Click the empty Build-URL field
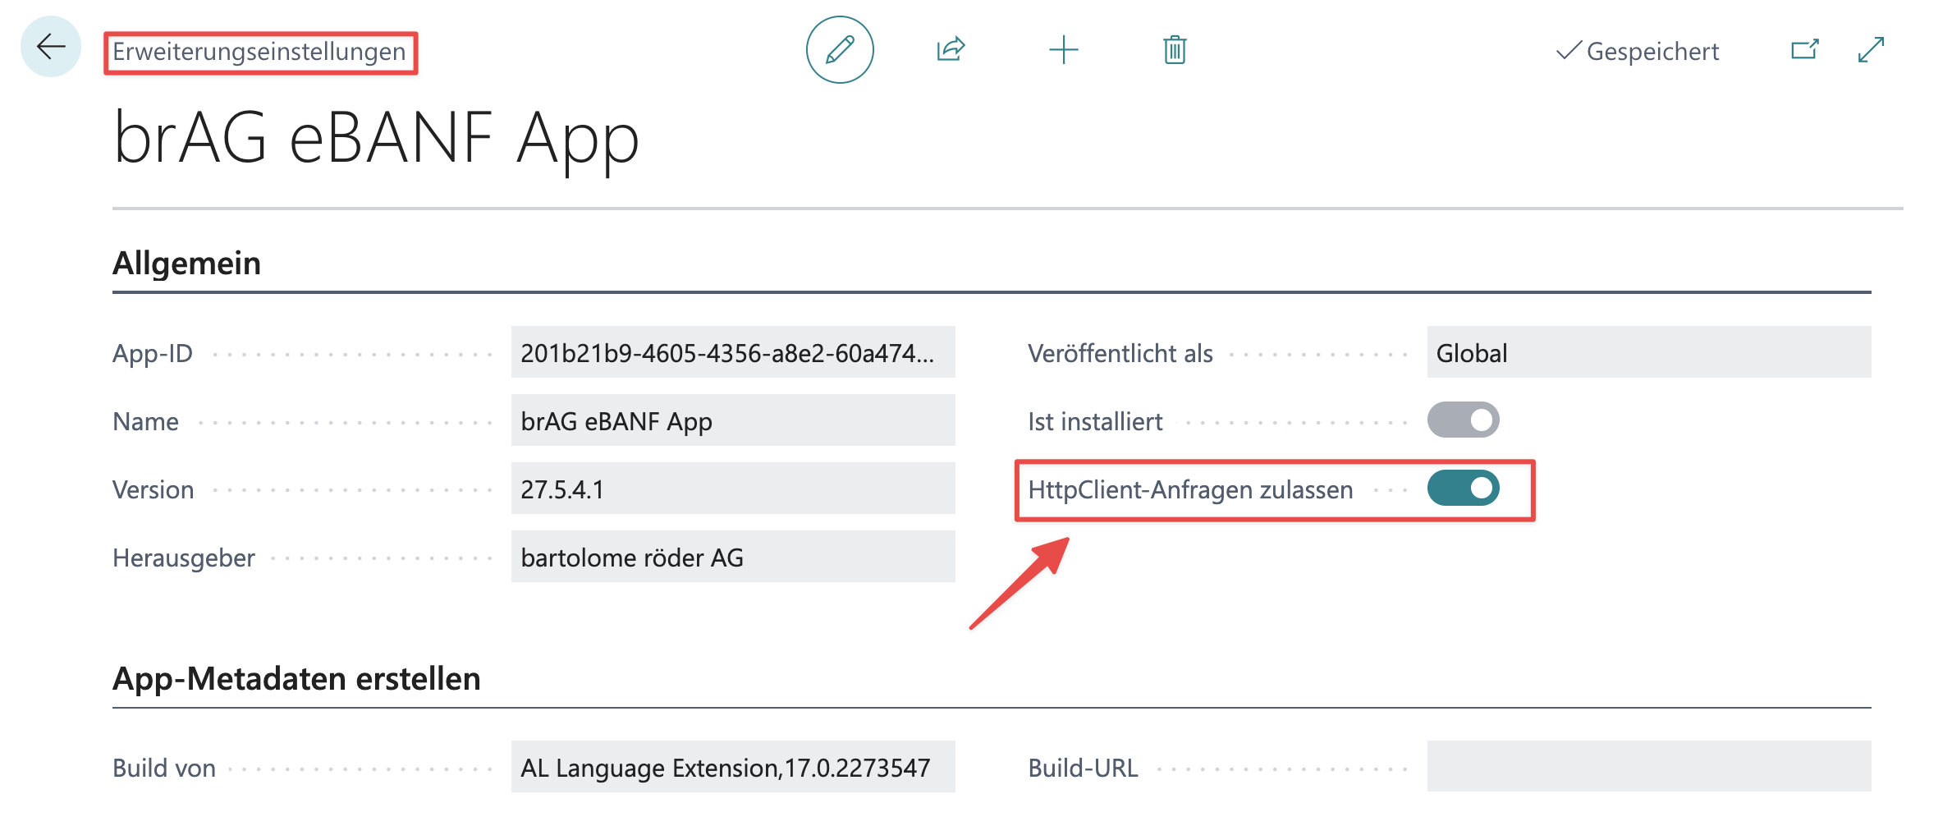 pos(1649,767)
